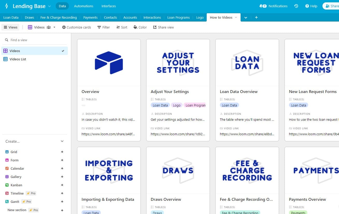This screenshot has height=214, width=339.
Task: Open the Loan Data cover image
Action: pyautogui.click(x=247, y=63)
